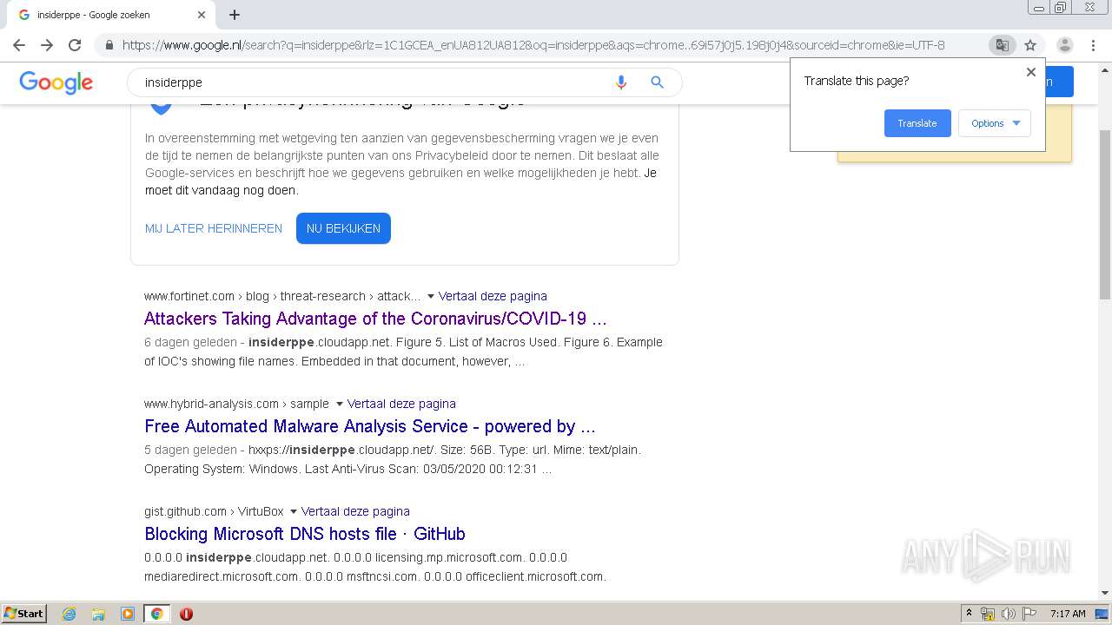Click Vertaal deze pagina for fortinet result
The width and height of the screenshot is (1112, 625).
click(x=493, y=296)
